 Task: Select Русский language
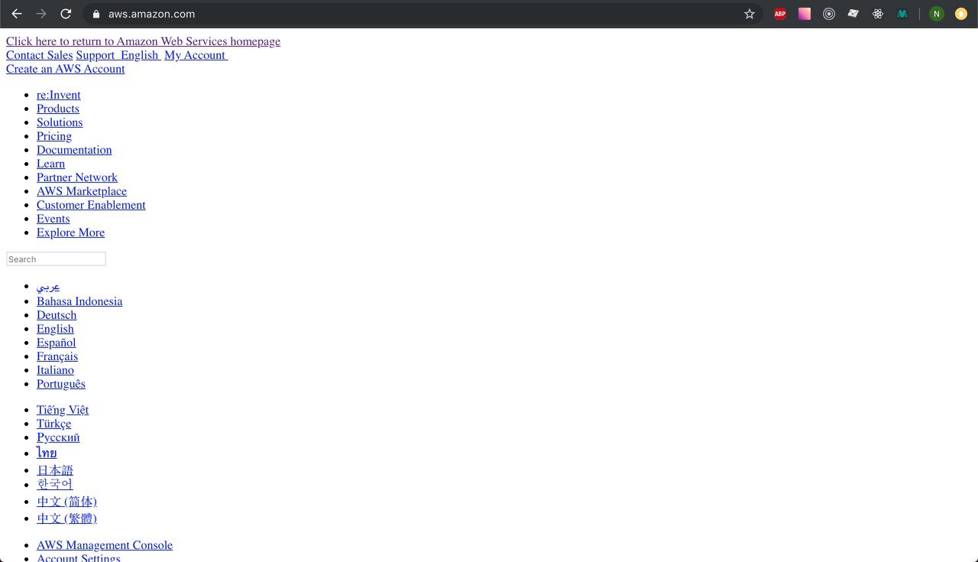click(x=58, y=437)
